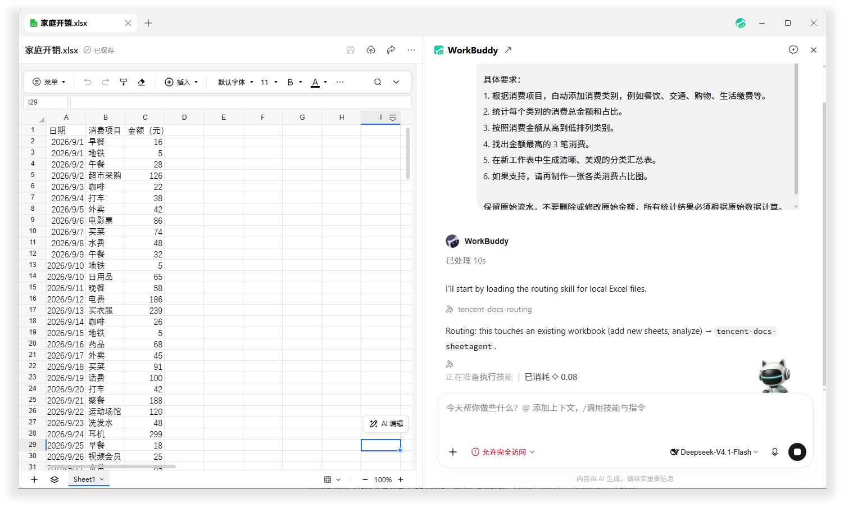This screenshot has width=844, height=507.
Task: Click the redo arrow in toolbar
Action: click(106, 82)
